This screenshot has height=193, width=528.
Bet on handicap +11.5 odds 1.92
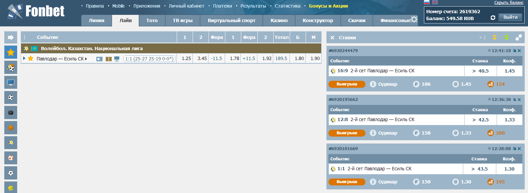[266, 58]
